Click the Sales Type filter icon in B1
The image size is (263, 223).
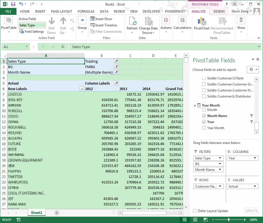click(x=116, y=61)
